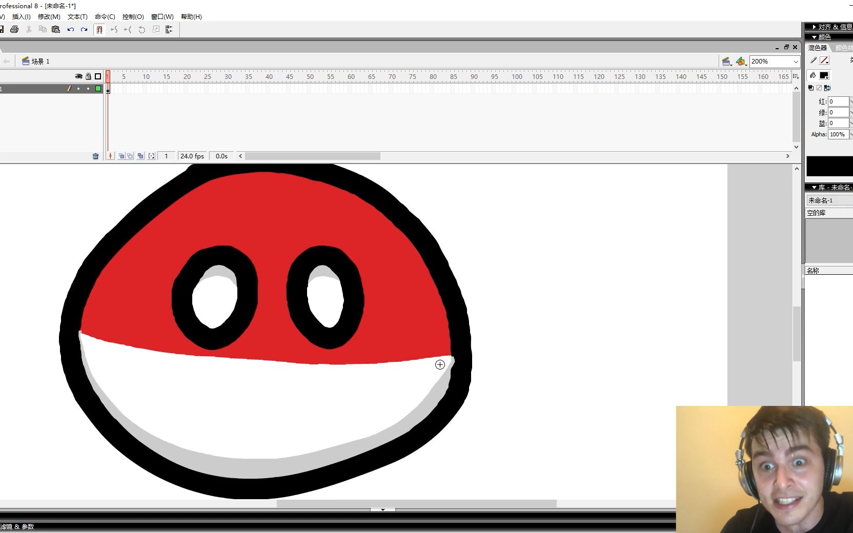
Task: Click the Center Frame timeline icon
Action: (110, 156)
